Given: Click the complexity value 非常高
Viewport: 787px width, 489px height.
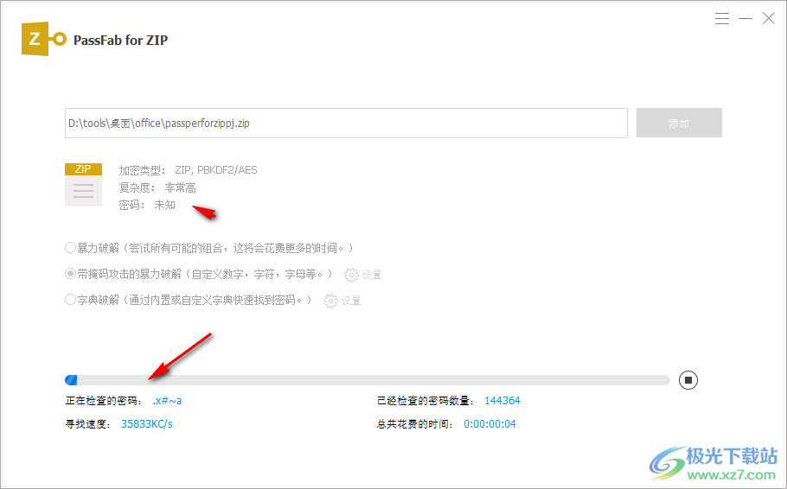Looking at the screenshot, I should tap(180, 187).
